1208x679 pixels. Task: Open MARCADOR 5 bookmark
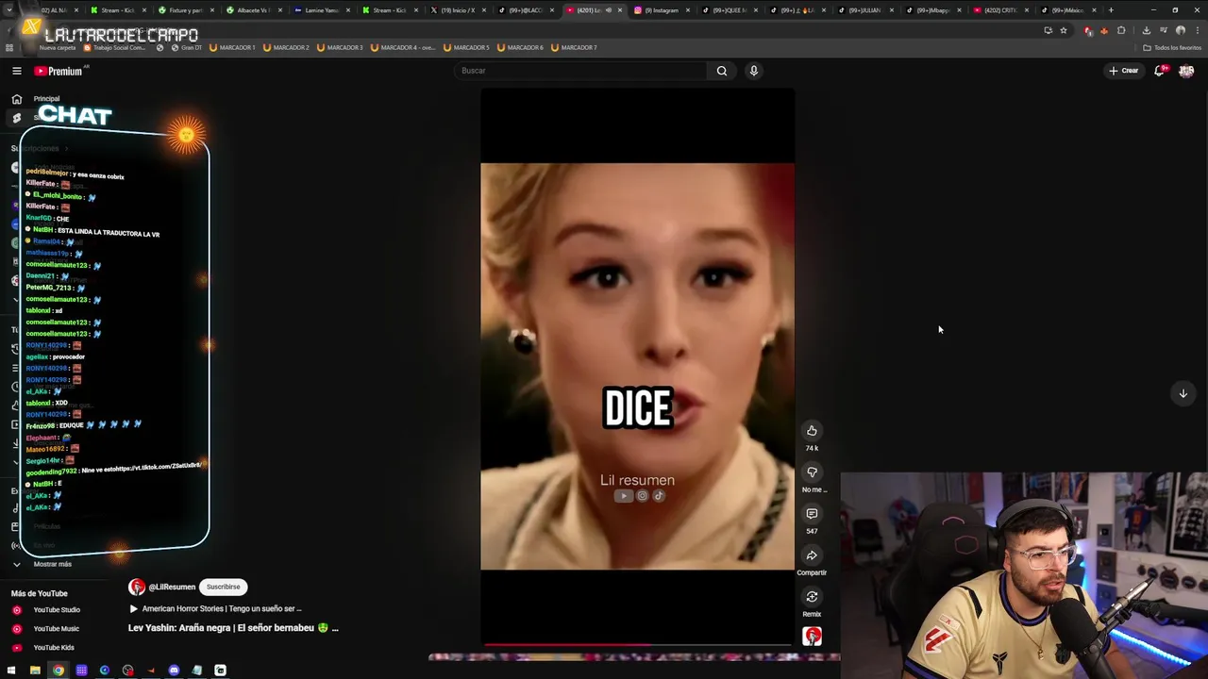(x=466, y=47)
